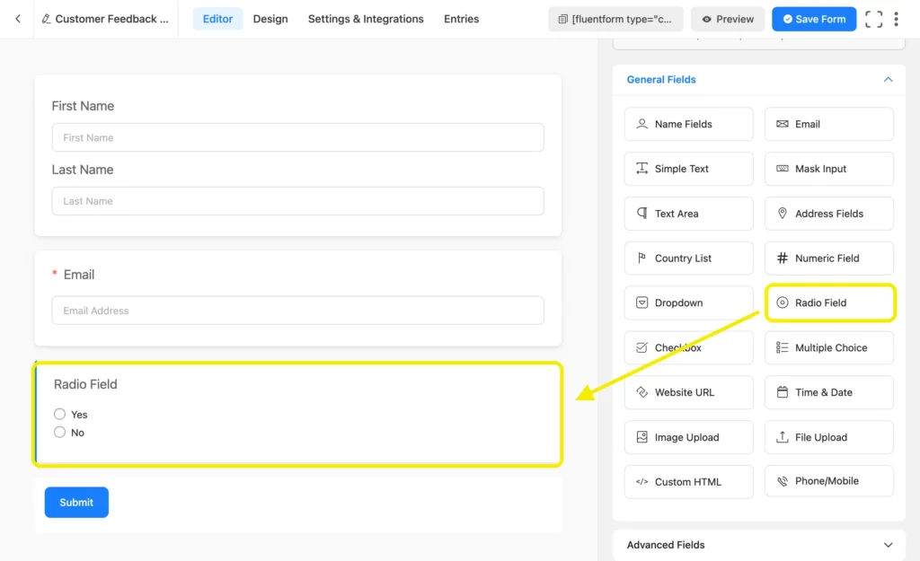Open the three-dot options menu
Screen dimensions: 920x561
897,18
